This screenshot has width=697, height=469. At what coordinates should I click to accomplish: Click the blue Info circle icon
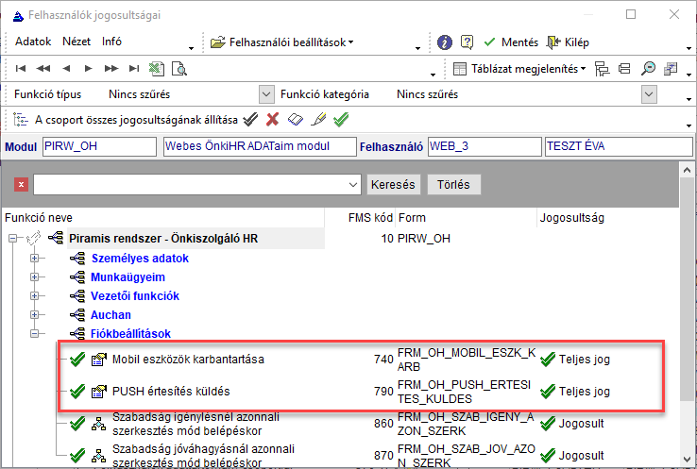(446, 42)
